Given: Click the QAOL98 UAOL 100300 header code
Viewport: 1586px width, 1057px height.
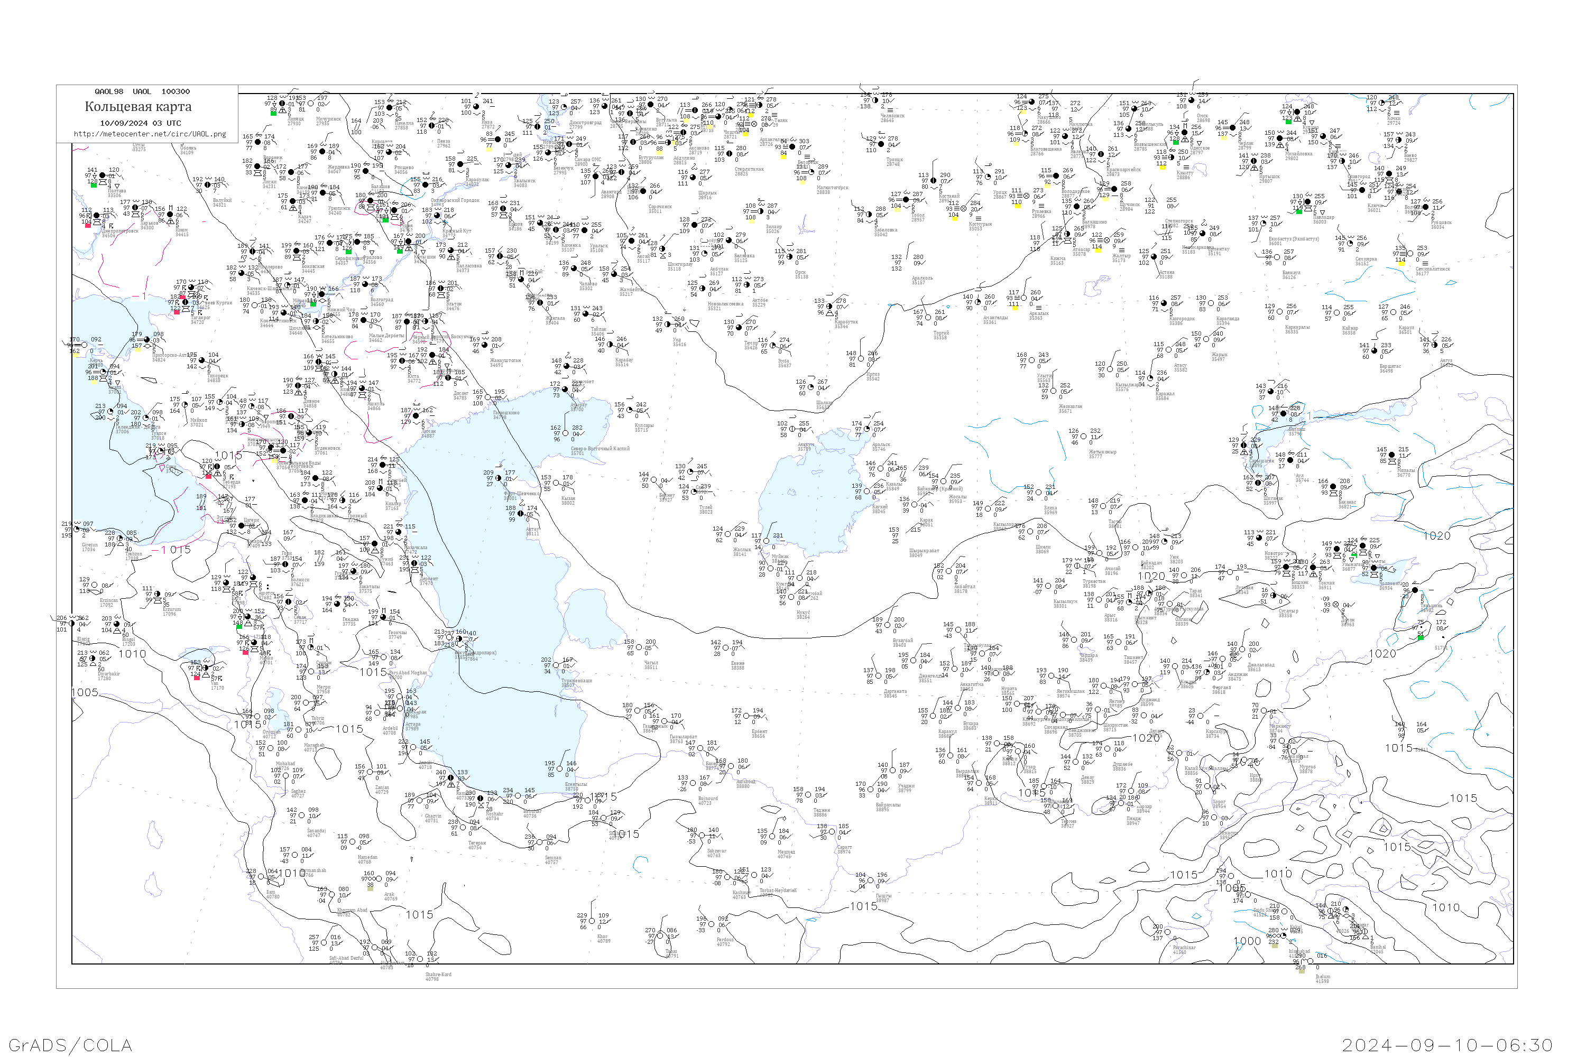Looking at the screenshot, I should 142,91.
